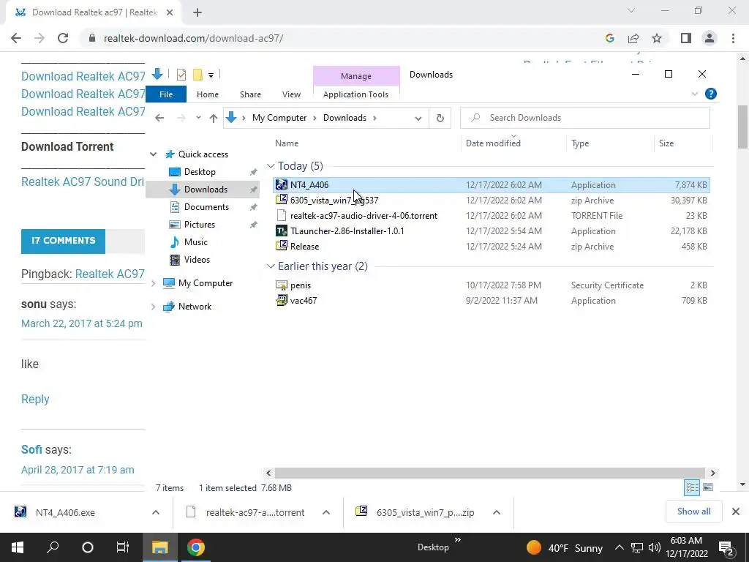Collapse the Quick access tree node

(x=153, y=154)
